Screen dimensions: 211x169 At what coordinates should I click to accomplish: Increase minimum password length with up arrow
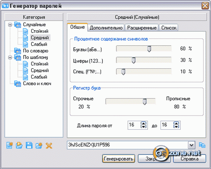pyautogui.click(x=143, y=123)
